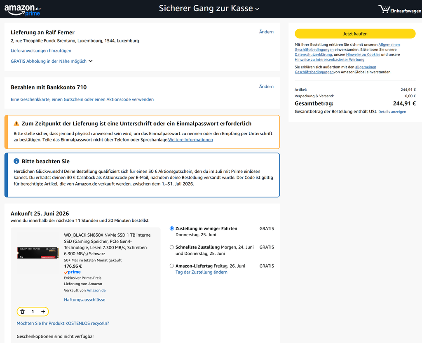This screenshot has width=422, height=343.
Task: Click the orange warning triangle icon
Action: 16,123
